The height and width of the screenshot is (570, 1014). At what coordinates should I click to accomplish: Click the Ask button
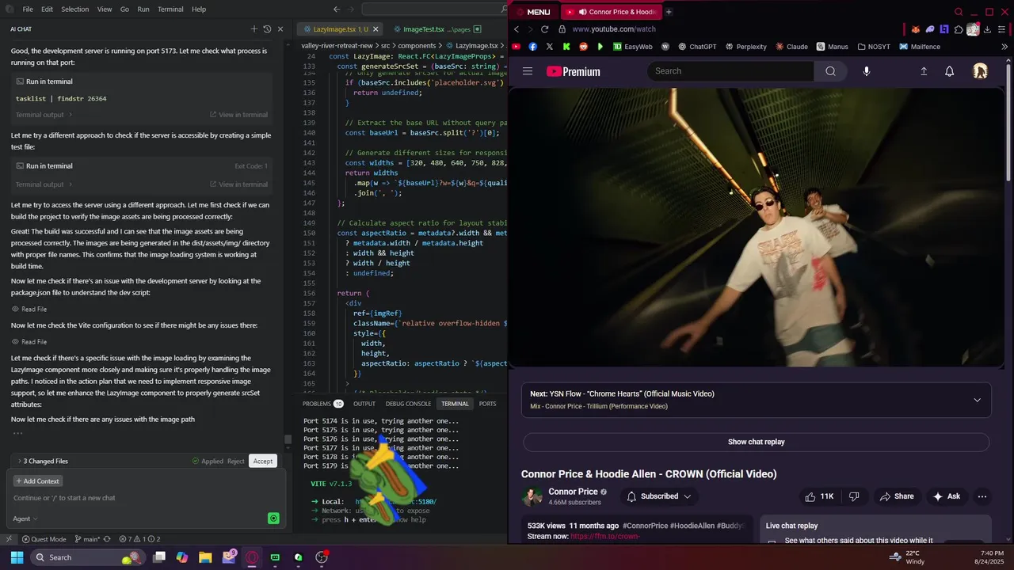[x=947, y=496]
